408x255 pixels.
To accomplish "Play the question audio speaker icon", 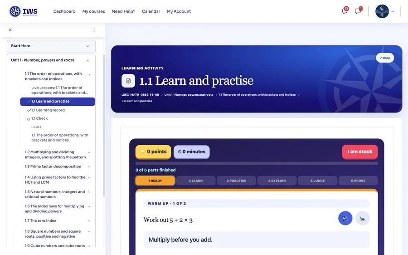I will pos(345,218).
